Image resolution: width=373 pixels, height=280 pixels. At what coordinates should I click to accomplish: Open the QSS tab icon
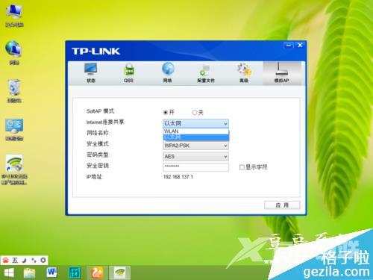point(128,72)
